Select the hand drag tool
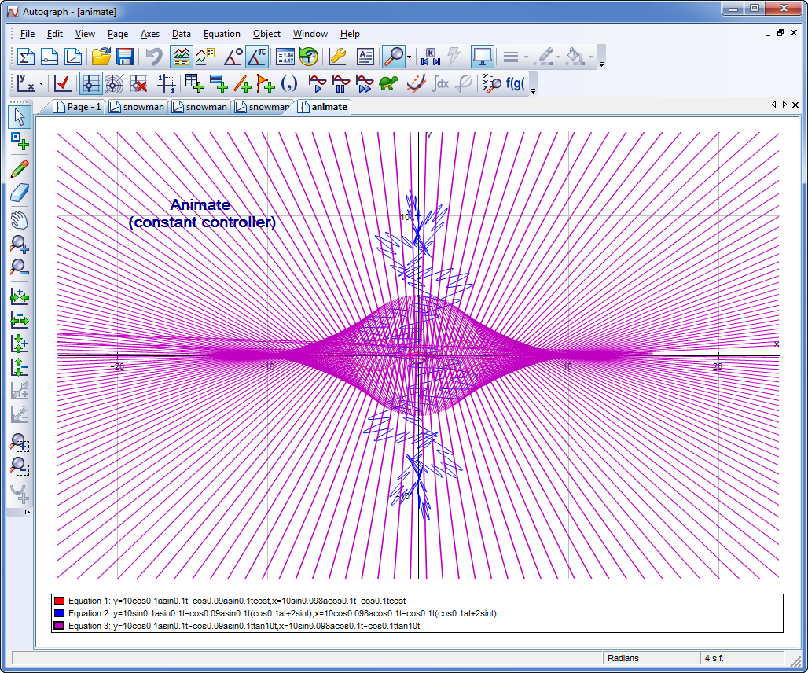The height and width of the screenshot is (673, 808). pos(20,220)
